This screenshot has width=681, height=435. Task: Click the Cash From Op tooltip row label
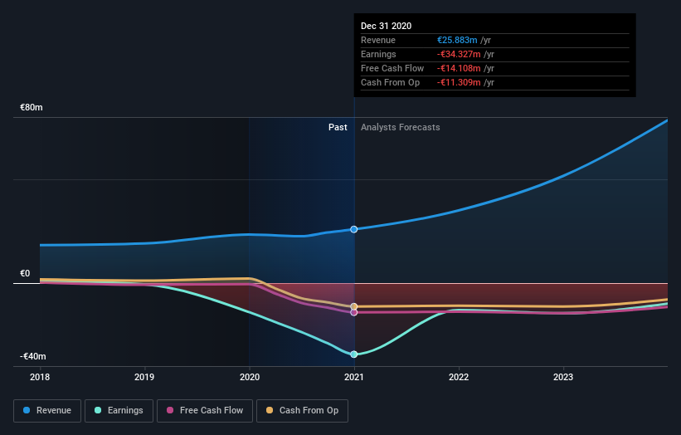(x=390, y=82)
